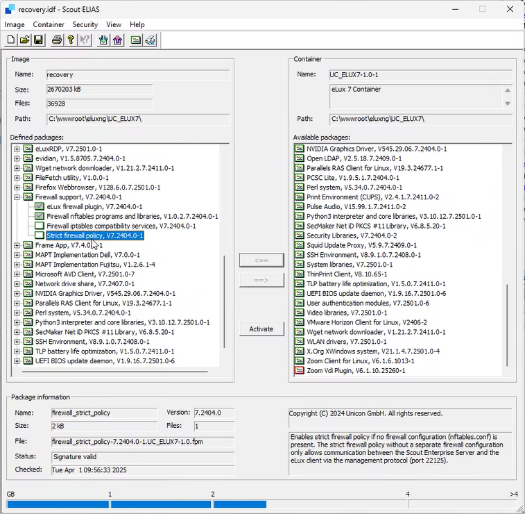525x514 pixels.
Task: Toggle the Firewall nftables programs and libraries checkbox
Action: pyautogui.click(x=40, y=216)
